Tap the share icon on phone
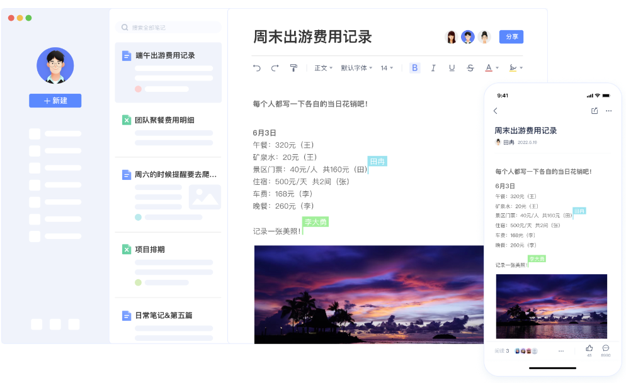The image size is (626, 383). 595,111
